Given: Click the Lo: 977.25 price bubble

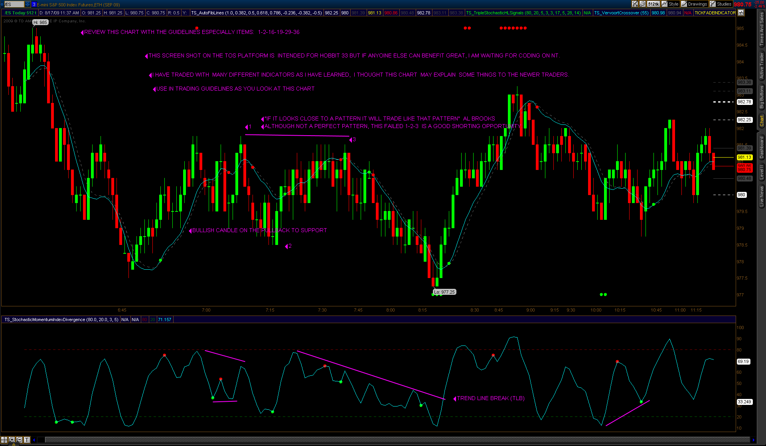Looking at the screenshot, I should [444, 292].
